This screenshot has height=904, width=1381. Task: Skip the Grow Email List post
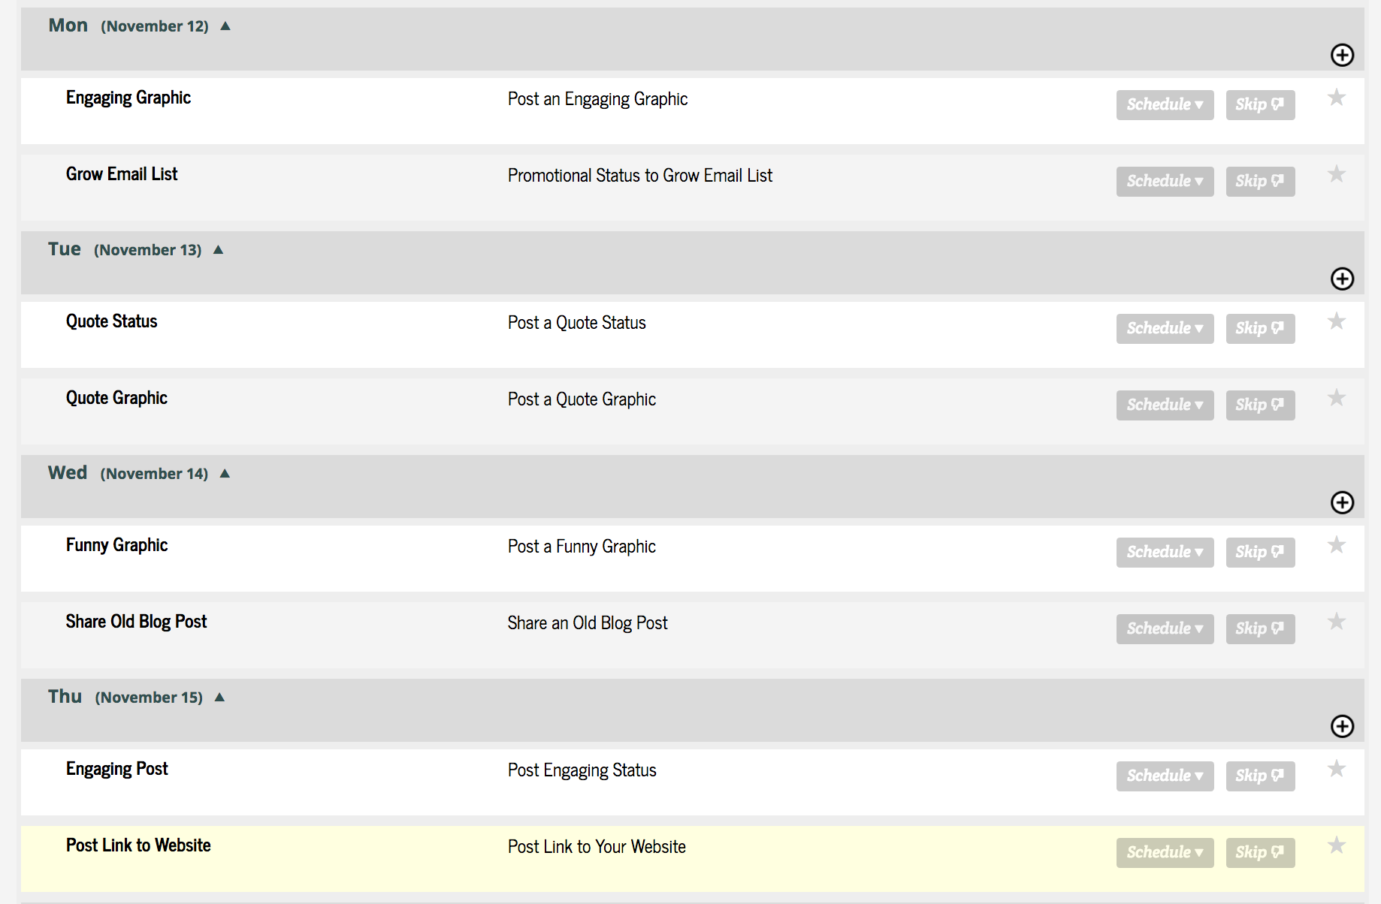(1260, 181)
